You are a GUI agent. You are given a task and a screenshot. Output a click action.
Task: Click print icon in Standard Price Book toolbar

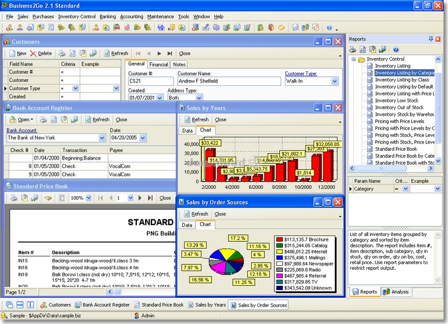pos(14,198)
